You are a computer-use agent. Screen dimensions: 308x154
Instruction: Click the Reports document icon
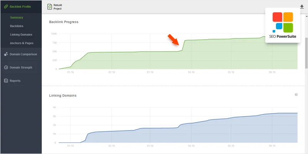(x=6, y=80)
